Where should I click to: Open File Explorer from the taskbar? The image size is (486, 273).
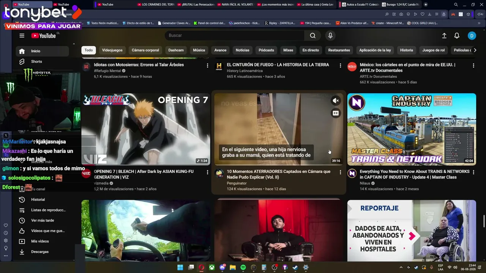coord(233,267)
